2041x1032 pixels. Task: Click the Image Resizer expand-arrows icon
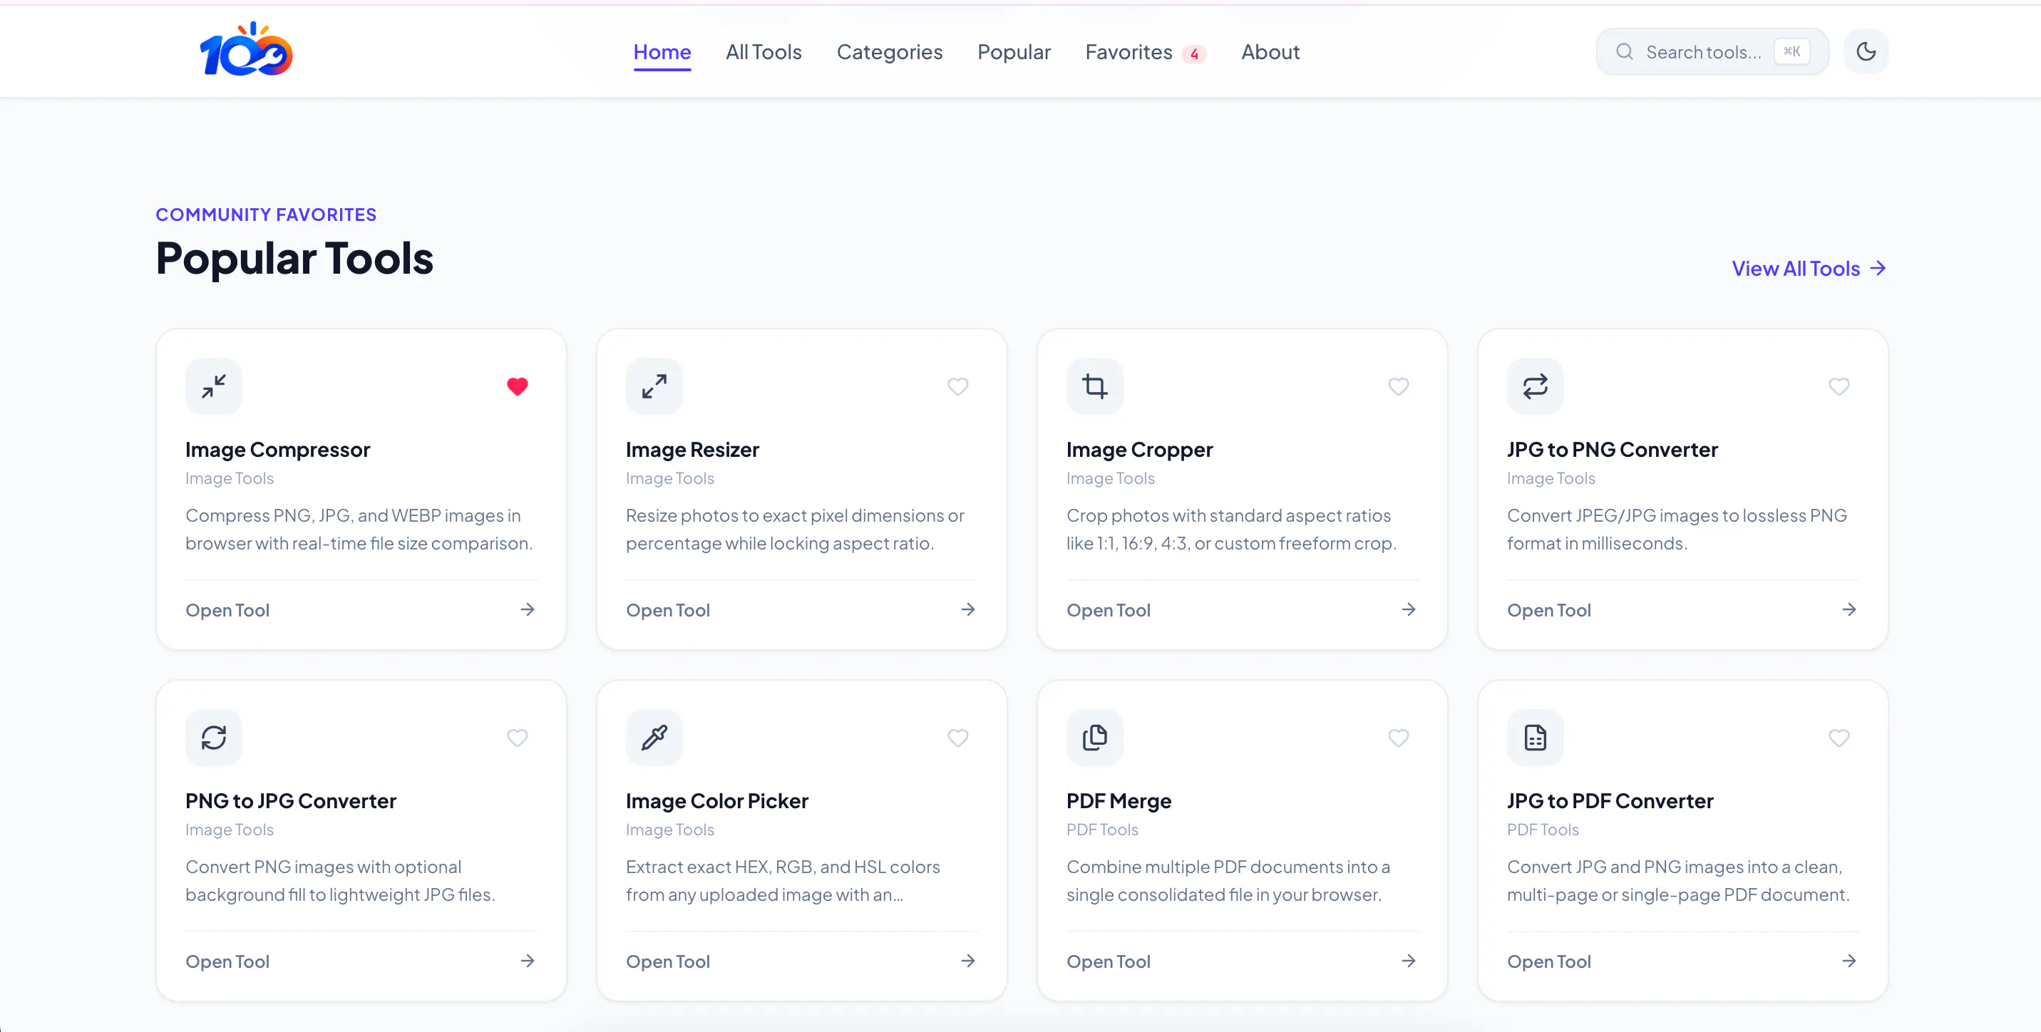pyautogui.click(x=654, y=386)
